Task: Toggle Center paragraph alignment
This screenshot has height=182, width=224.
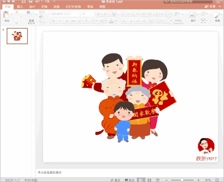Action: coord(131,21)
